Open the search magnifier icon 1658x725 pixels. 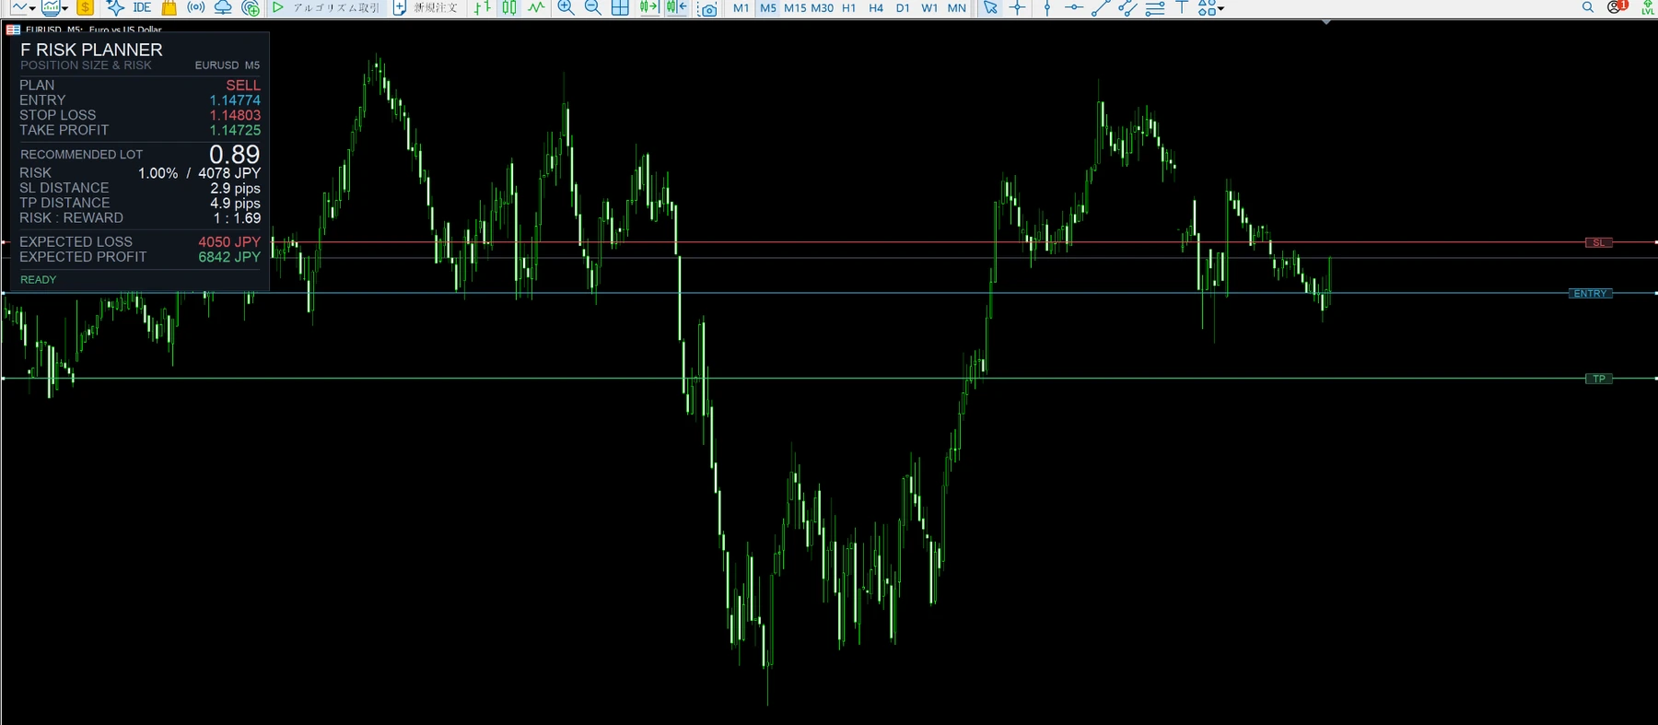click(x=1588, y=7)
